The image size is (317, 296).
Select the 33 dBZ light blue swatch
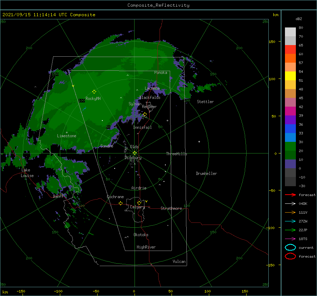(290, 137)
